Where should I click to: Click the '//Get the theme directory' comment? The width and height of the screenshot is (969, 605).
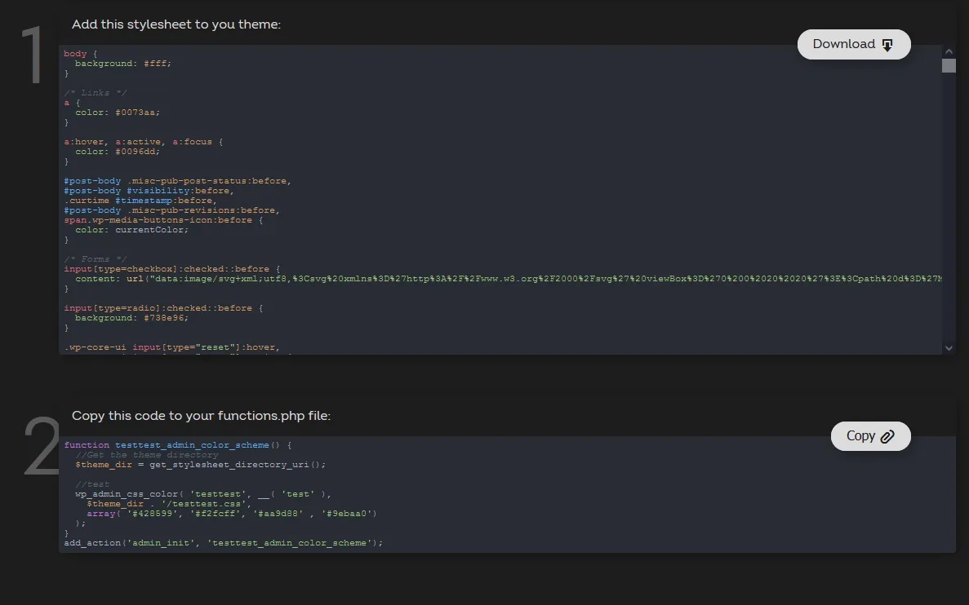(x=146, y=455)
